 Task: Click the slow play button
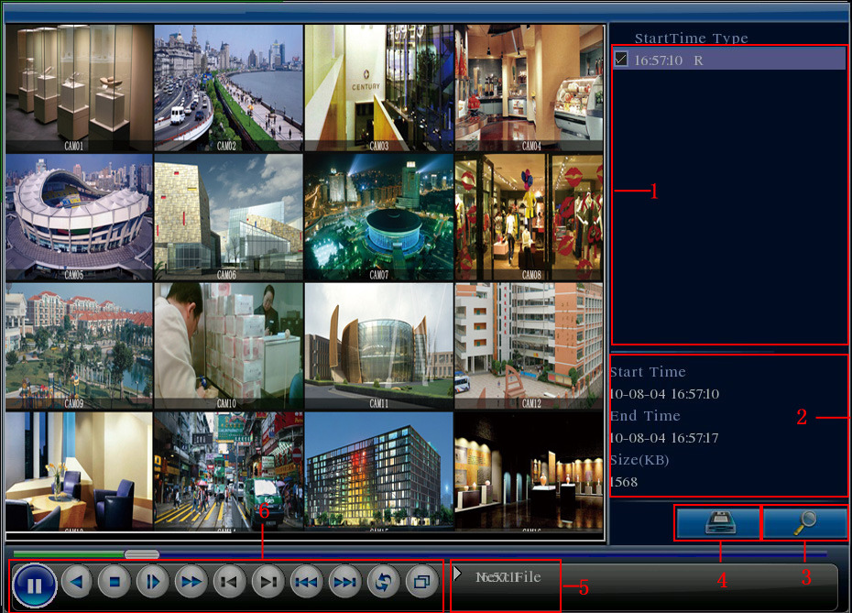pos(153,582)
